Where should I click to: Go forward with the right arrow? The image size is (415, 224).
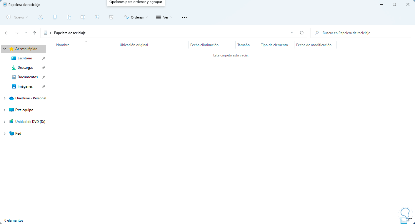[17, 33]
